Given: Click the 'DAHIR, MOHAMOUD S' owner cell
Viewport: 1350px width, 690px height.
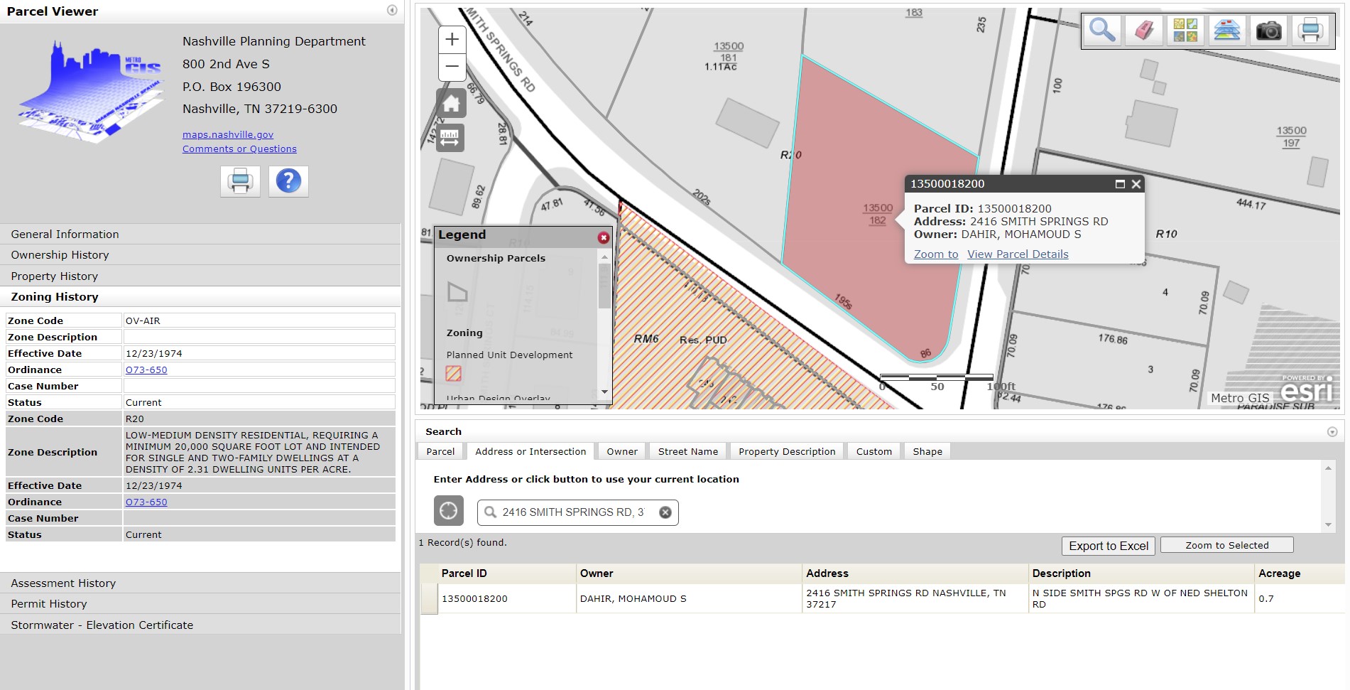Looking at the screenshot, I should click(x=689, y=598).
